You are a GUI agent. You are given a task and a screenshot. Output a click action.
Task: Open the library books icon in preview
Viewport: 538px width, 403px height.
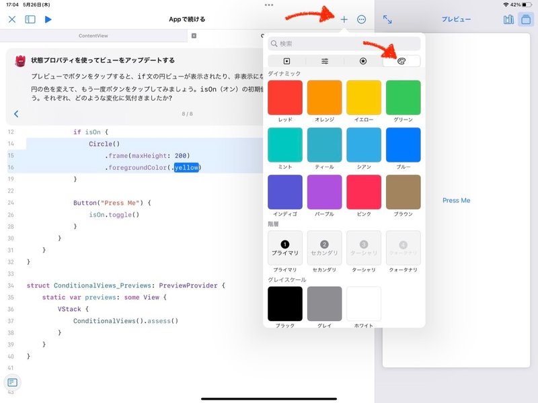(x=508, y=19)
